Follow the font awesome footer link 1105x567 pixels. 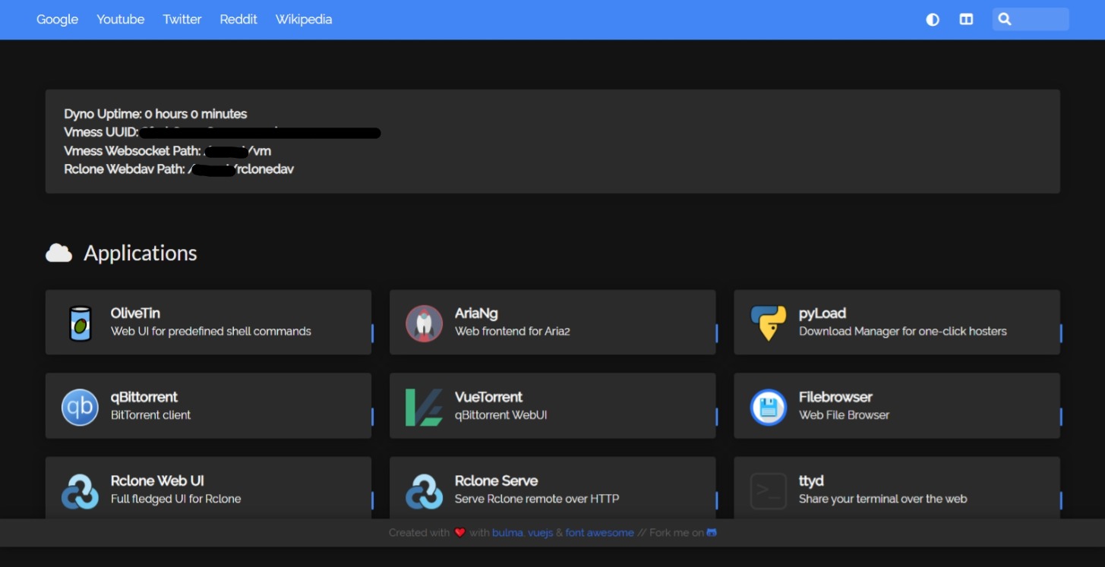pyautogui.click(x=599, y=533)
